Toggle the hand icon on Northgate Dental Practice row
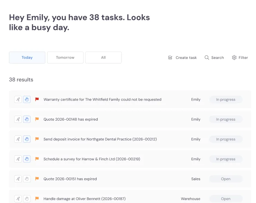This screenshot has width=256, height=203. 27,139
